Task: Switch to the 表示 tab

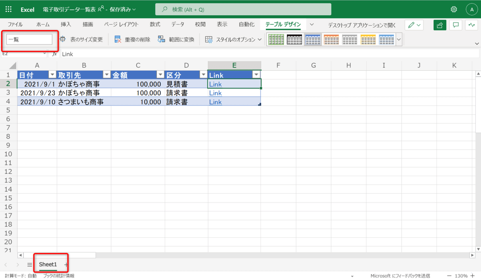Action: tap(222, 24)
